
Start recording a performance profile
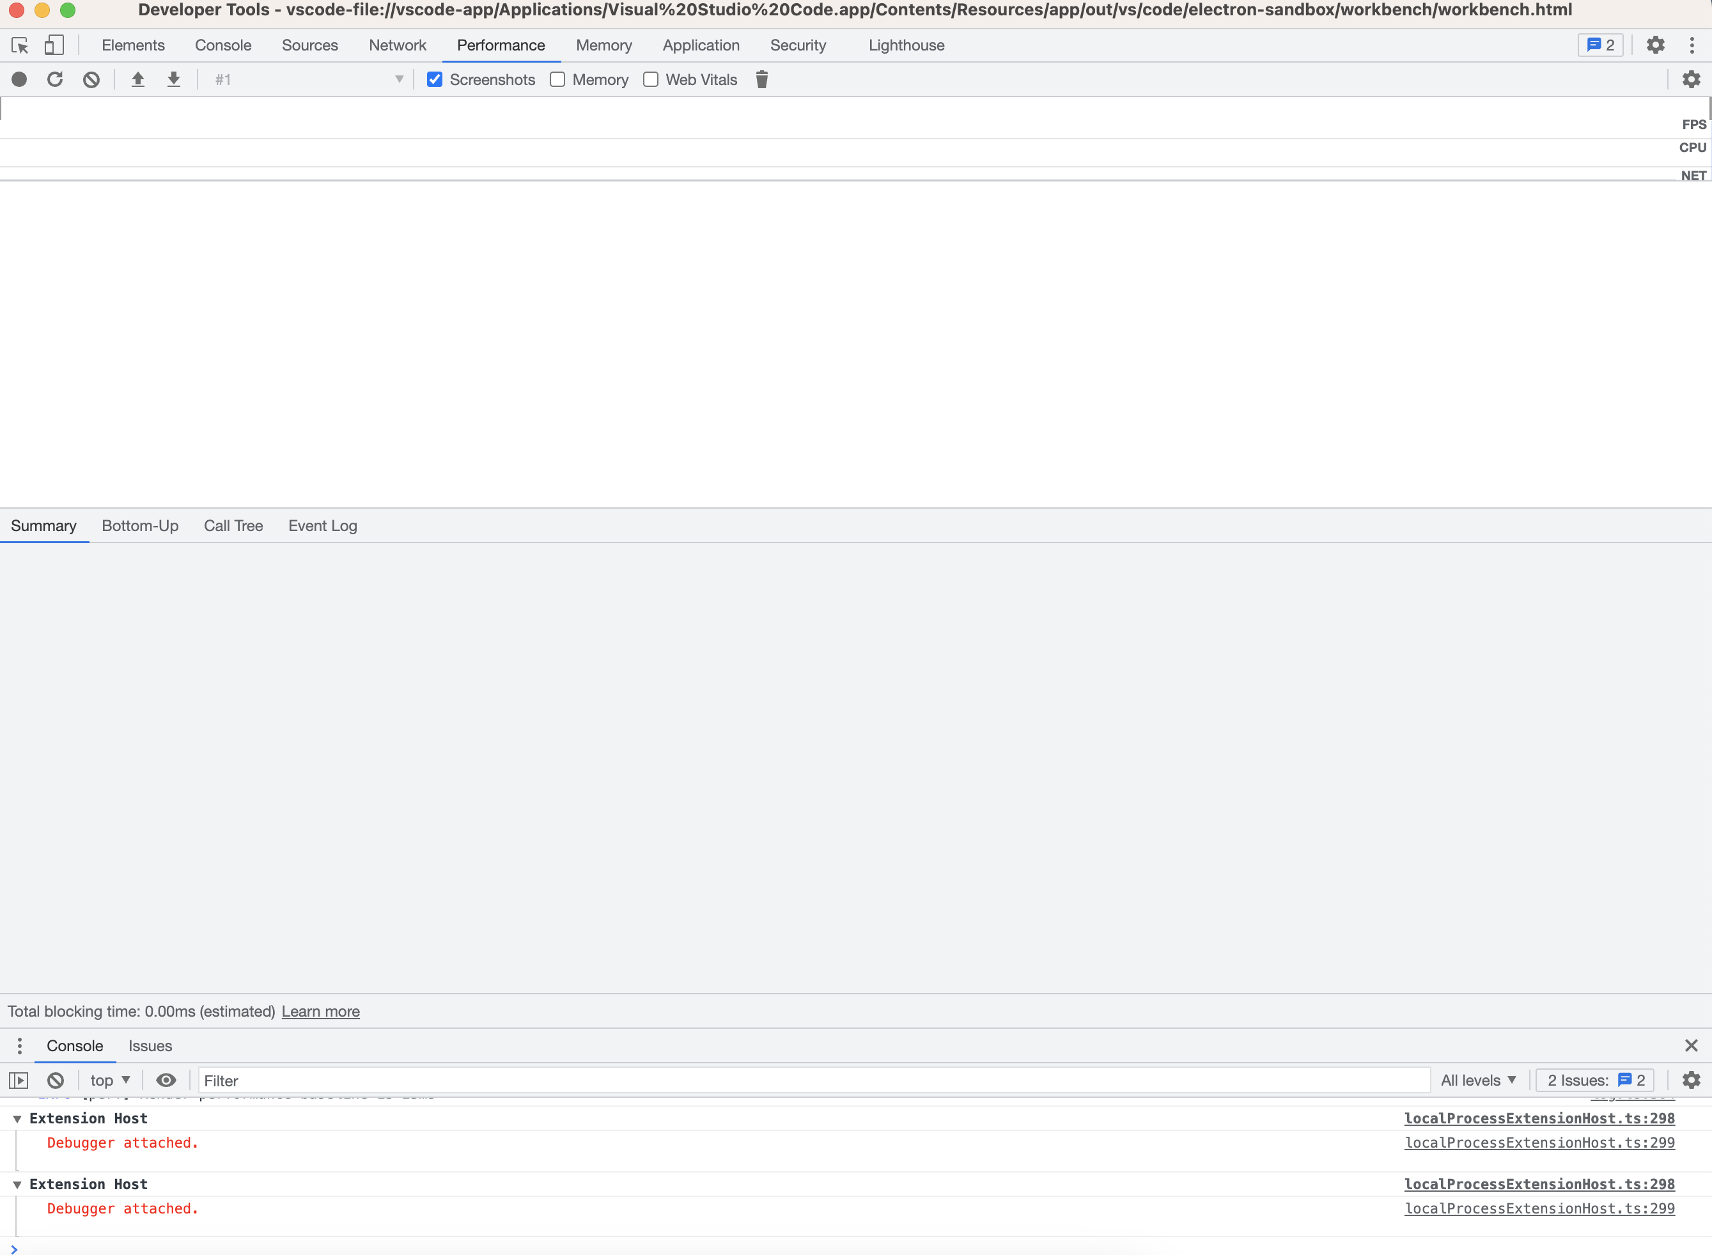[x=19, y=79]
